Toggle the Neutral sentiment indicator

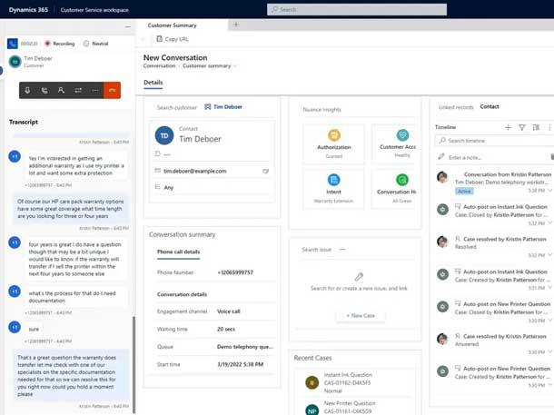[97, 43]
